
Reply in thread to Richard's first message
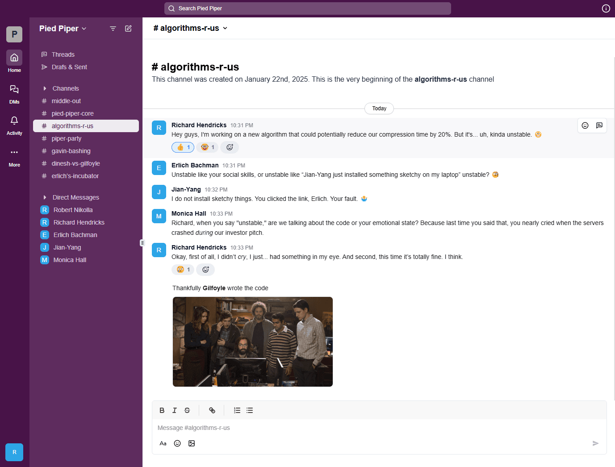[x=599, y=125]
